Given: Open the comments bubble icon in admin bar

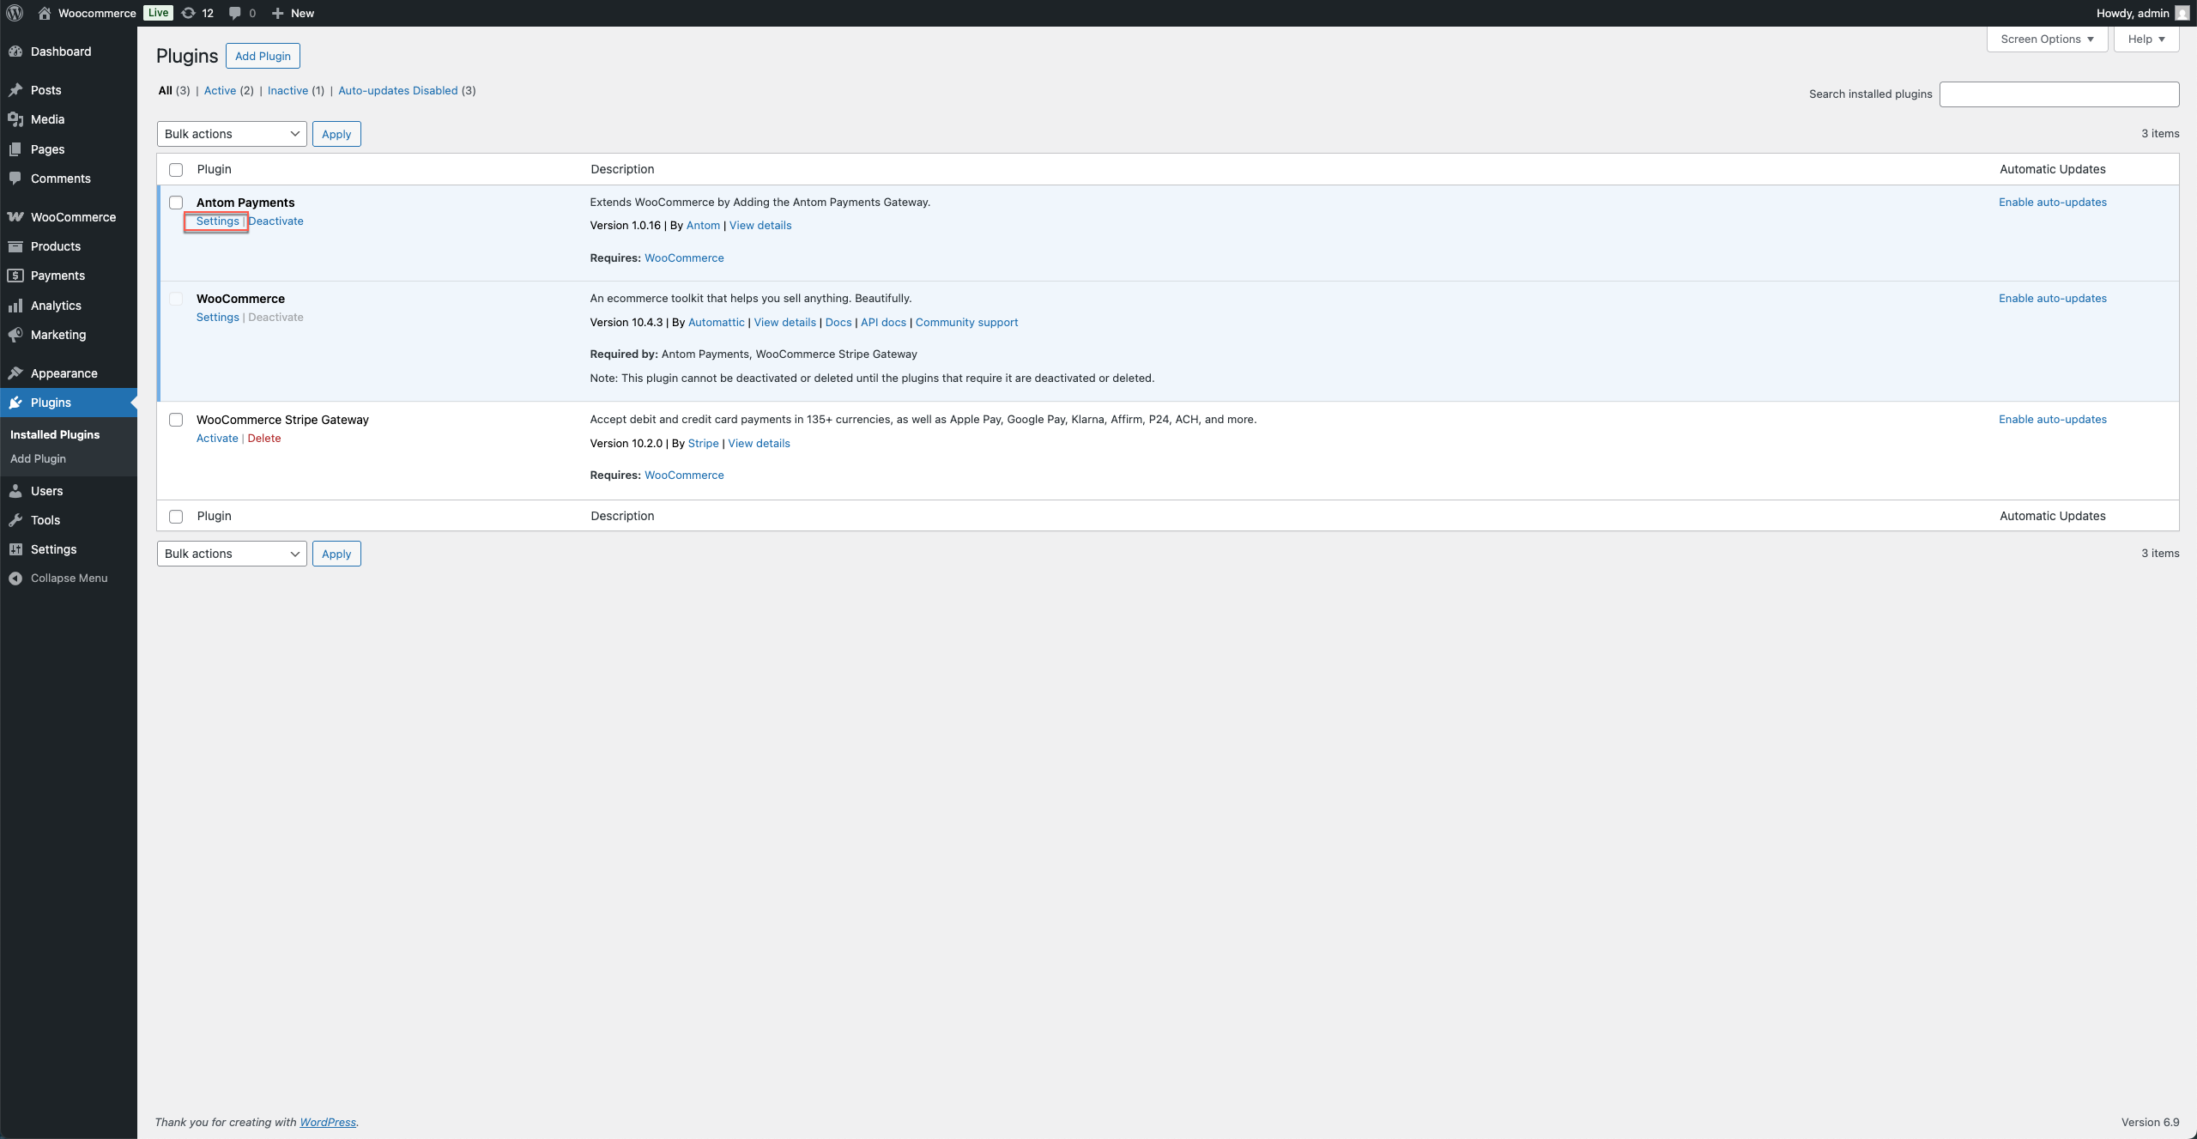Looking at the screenshot, I should (x=234, y=13).
